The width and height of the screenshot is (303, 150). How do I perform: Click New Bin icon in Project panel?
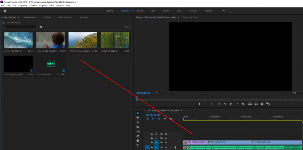(x=41, y=27)
